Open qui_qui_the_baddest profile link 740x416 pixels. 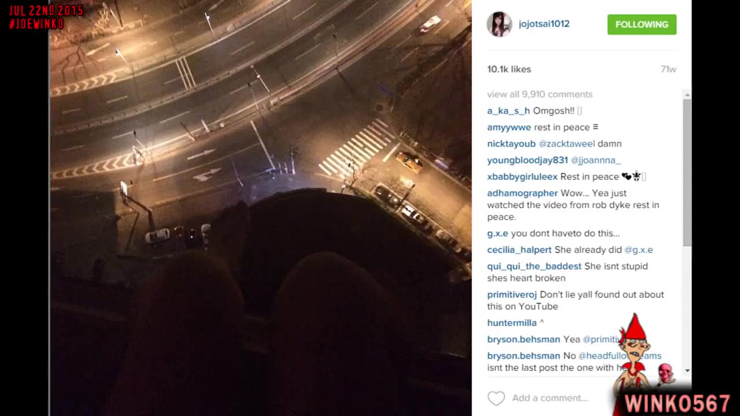[x=534, y=266]
